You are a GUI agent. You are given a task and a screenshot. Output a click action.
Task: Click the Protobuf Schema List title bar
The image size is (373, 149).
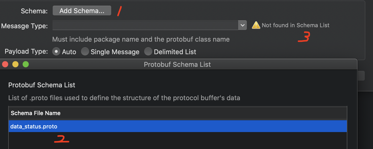pos(177,64)
